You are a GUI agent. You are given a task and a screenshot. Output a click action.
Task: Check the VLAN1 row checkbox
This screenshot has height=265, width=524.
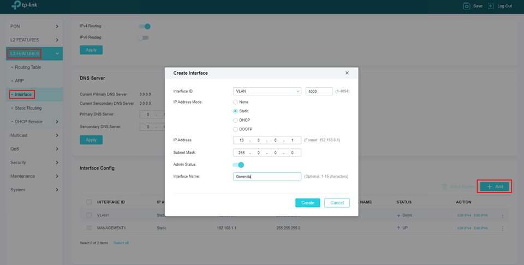click(x=89, y=215)
